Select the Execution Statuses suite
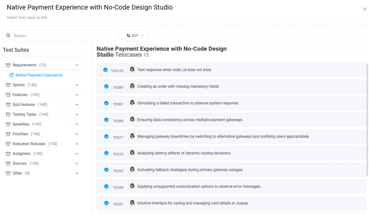This screenshot has height=214, width=369. [x=29, y=144]
